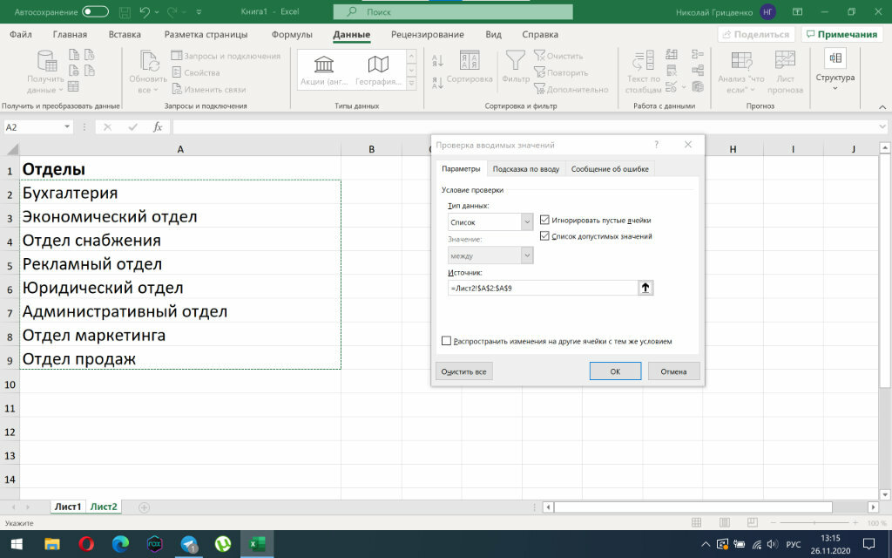The image size is (892, 558).
Task: Switch to the Главная tab
Action: click(x=70, y=34)
